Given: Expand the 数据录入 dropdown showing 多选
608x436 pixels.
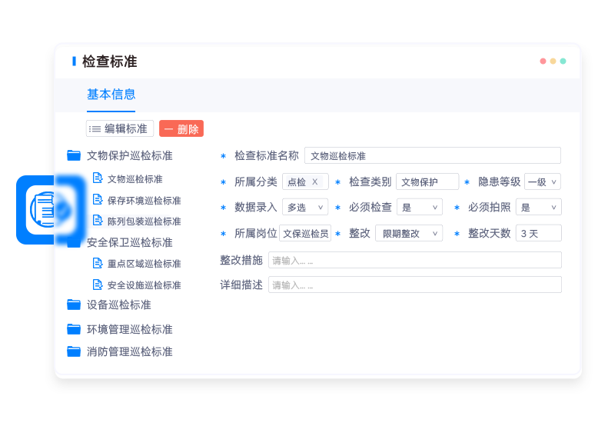Looking at the screenshot, I should pyautogui.click(x=306, y=207).
